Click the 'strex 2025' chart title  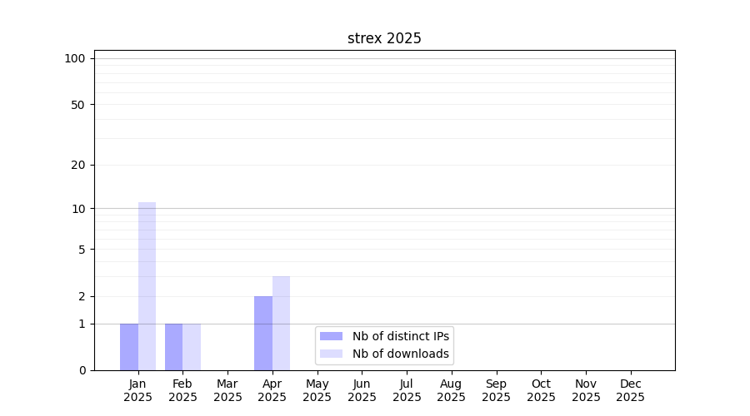(x=384, y=38)
